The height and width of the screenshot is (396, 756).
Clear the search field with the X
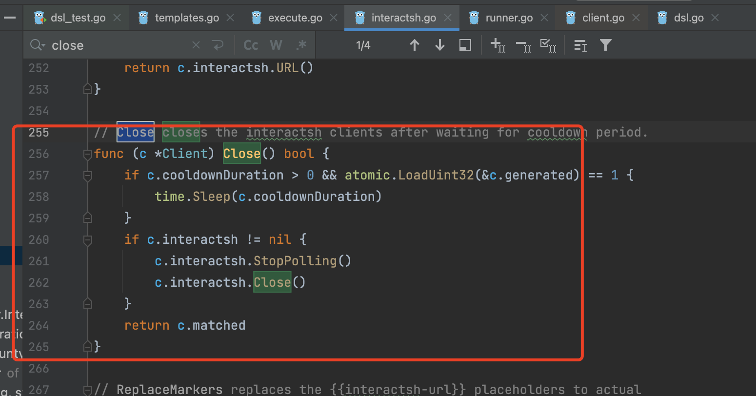coord(196,45)
